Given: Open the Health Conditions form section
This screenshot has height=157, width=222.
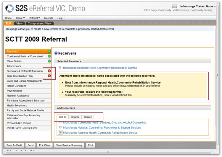Looking at the screenshot, I should click(x=17, y=86).
